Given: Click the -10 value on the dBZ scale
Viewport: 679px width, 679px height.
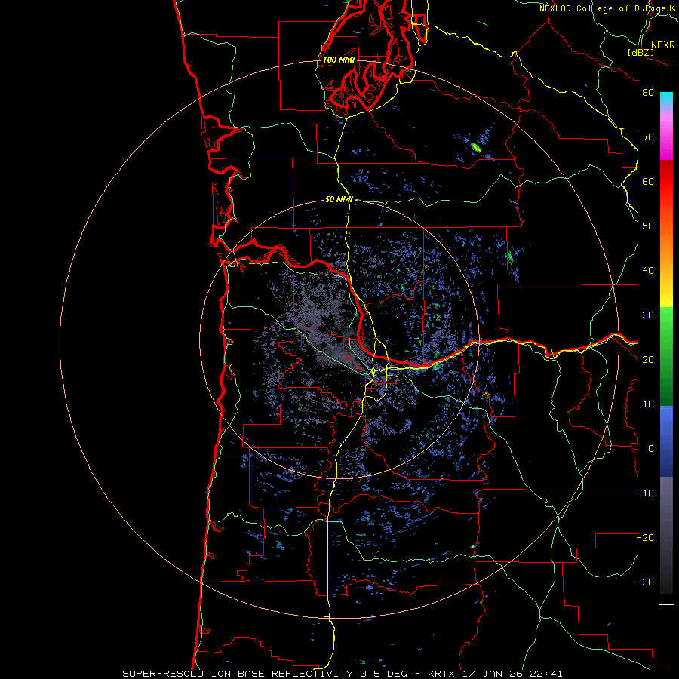Looking at the screenshot, I should (645, 493).
